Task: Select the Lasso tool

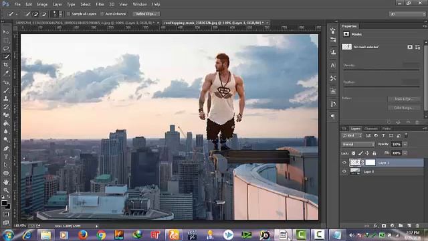Action: (6, 49)
